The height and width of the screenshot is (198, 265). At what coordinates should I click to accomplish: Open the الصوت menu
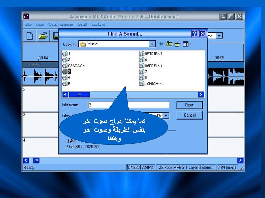pyautogui.click(x=82, y=25)
